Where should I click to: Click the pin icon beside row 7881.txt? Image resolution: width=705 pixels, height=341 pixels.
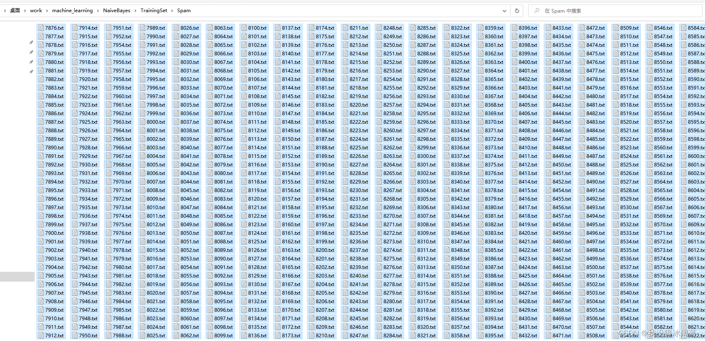pos(31,72)
